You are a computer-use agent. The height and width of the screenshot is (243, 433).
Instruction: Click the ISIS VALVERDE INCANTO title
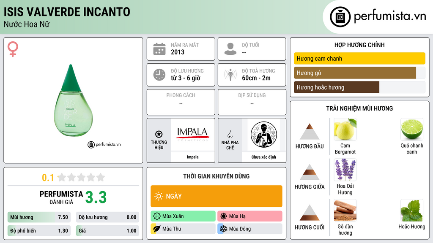pyautogui.click(x=67, y=12)
